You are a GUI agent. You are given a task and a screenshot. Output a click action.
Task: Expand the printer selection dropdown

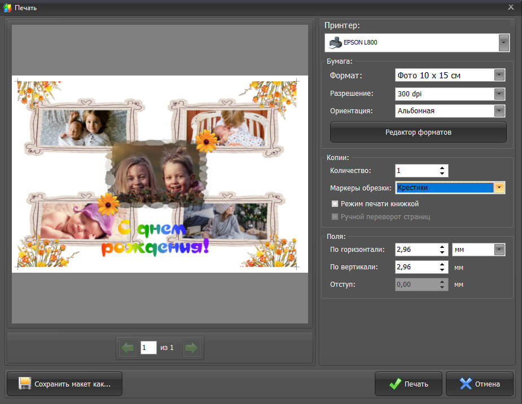pyautogui.click(x=504, y=43)
